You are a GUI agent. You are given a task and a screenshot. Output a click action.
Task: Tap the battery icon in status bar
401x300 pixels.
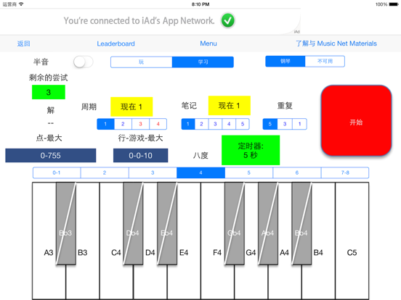[x=394, y=4]
